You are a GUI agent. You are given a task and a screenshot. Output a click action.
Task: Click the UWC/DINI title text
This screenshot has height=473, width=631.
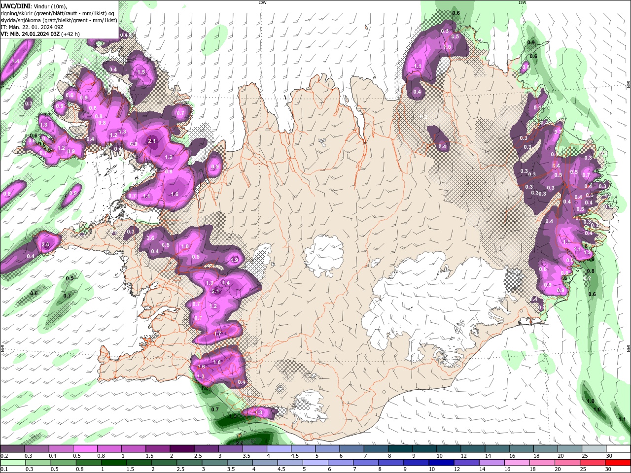pos(15,5)
